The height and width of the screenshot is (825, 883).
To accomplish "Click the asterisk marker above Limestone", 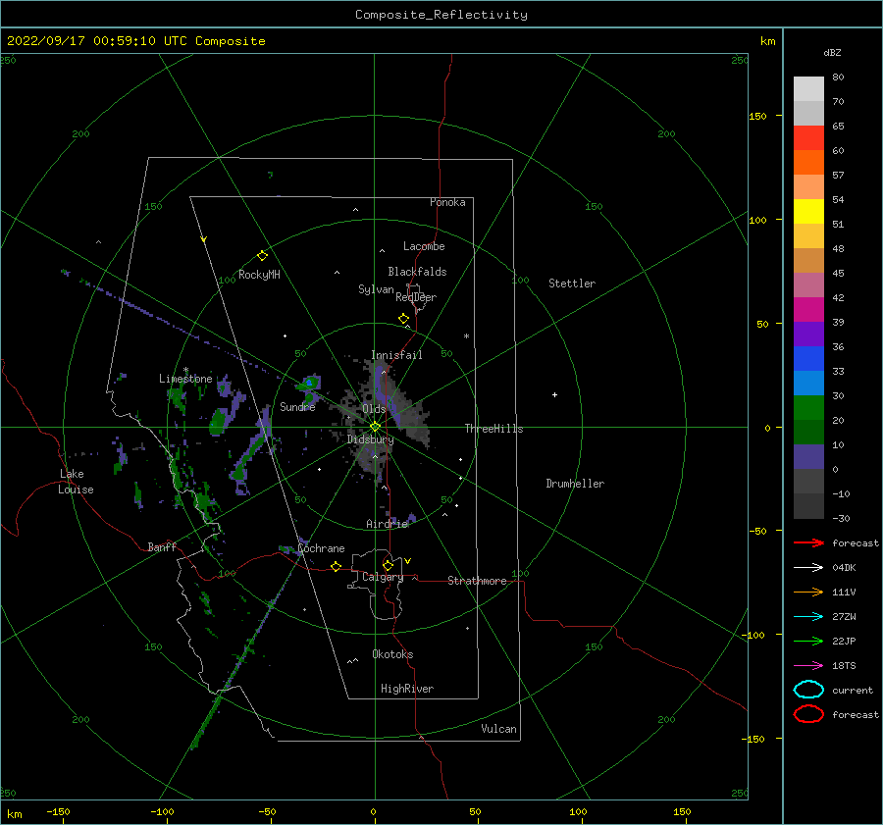I will click(185, 370).
